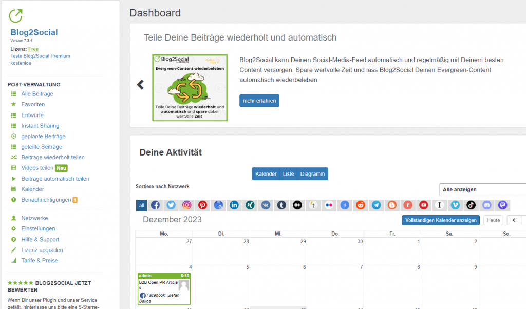
Task: Filter activity by LinkedIn network icon
Action: point(234,205)
